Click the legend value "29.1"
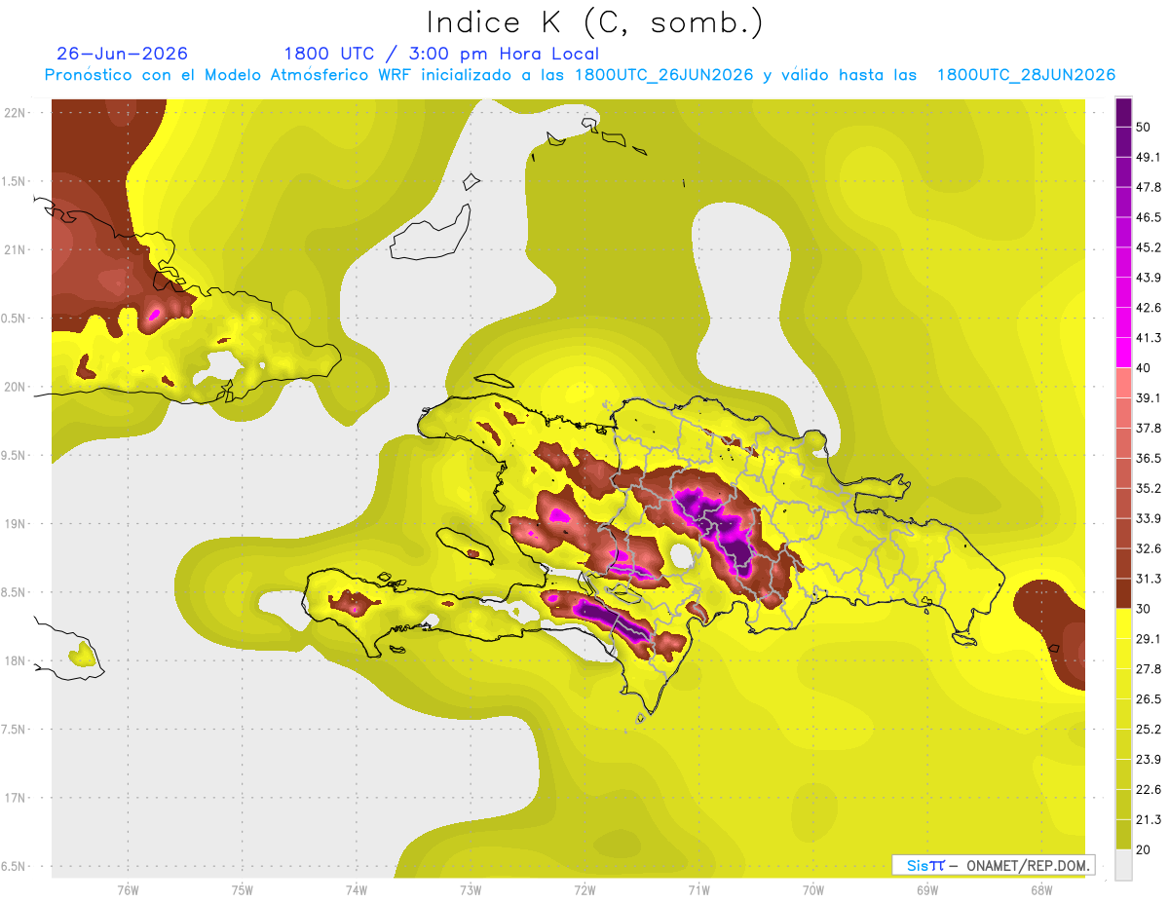 click(x=1148, y=639)
